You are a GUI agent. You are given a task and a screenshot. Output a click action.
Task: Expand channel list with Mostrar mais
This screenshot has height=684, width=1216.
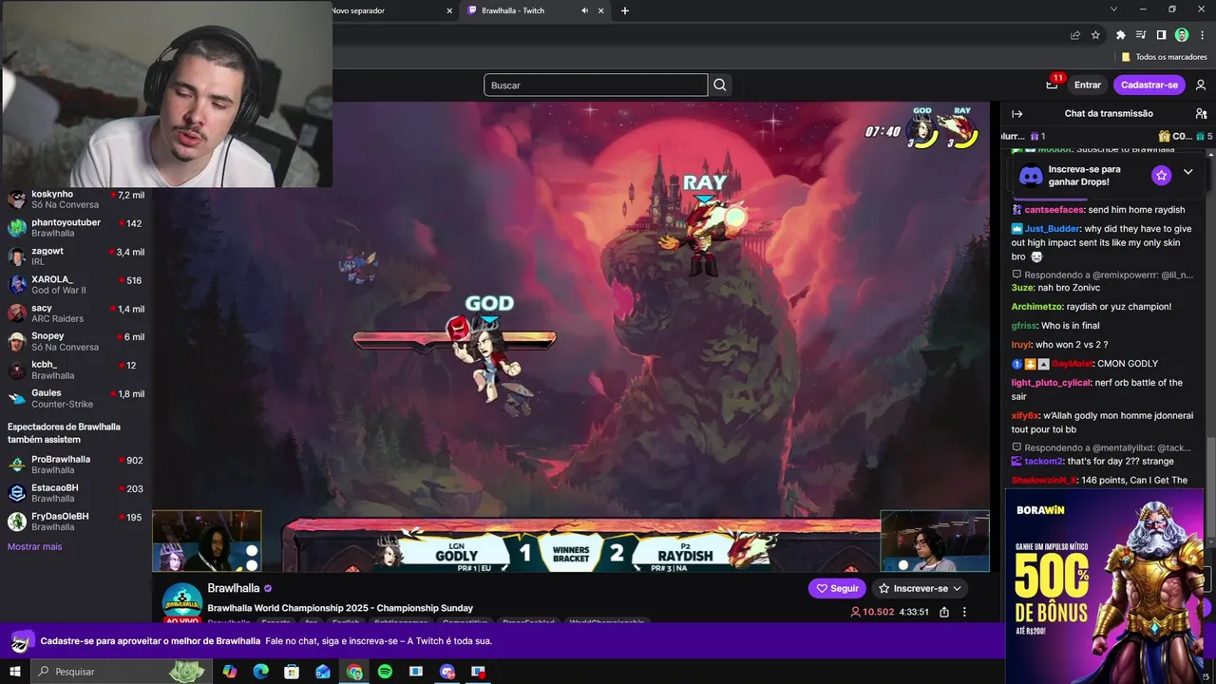coord(35,546)
